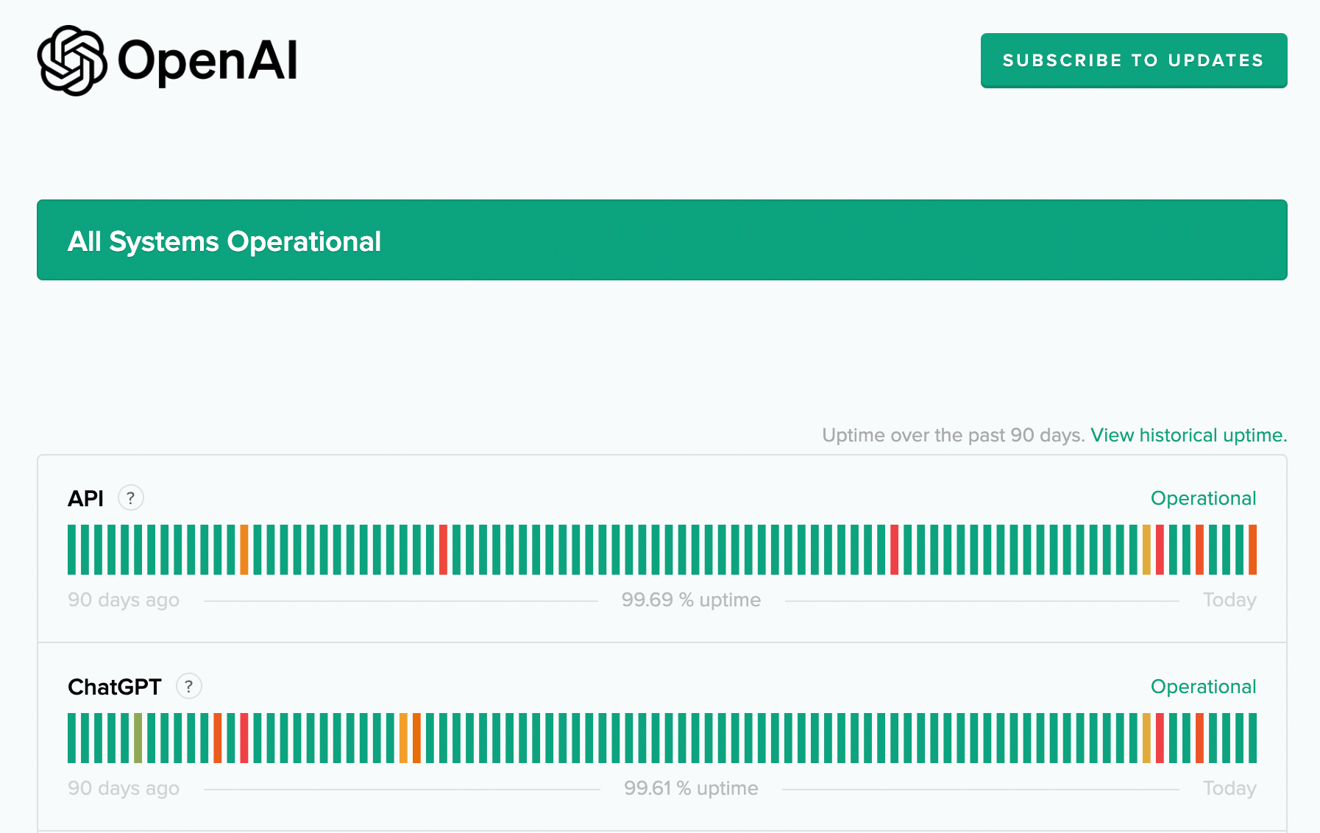Click the first red bar in API uptime
The height and width of the screenshot is (833, 1320).
[443, 550]
